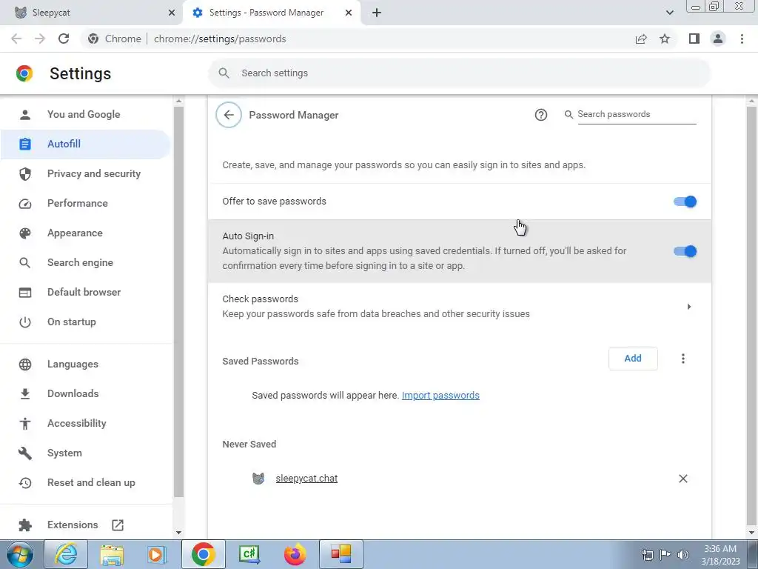The height and width of the screenshot is (569, 758).
Task: Go back from Password Manager page
Action: coord(229,115)
